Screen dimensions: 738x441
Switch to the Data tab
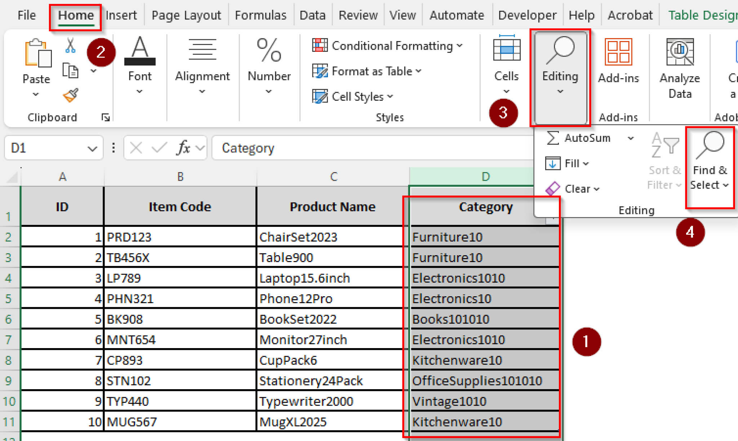pyautogui.click(x=312, y=15)
